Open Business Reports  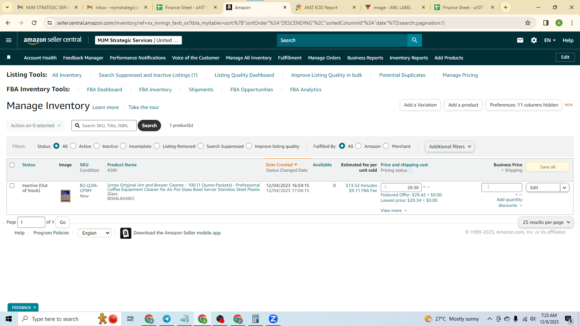click(x=365, y=58)
